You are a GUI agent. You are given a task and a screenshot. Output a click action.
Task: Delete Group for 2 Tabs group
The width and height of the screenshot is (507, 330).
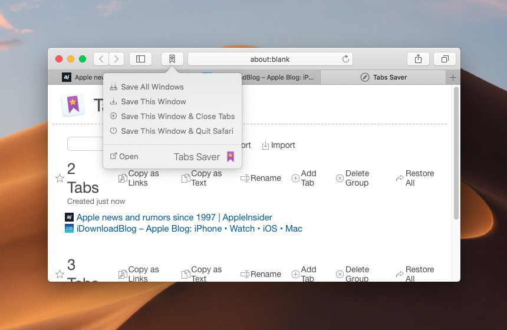[353, 178]
